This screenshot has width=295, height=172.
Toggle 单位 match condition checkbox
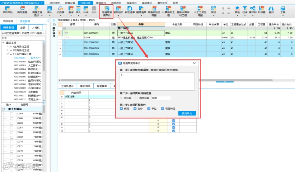tap(149, 109)
